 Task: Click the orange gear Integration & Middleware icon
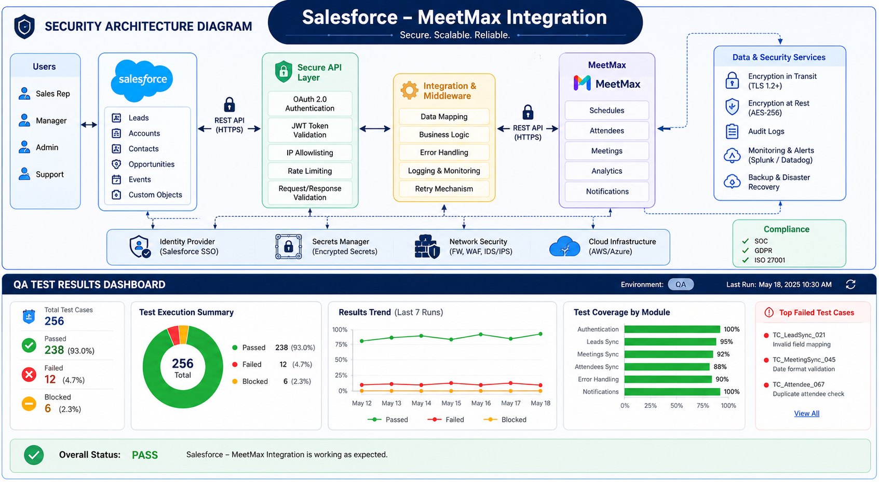click(409, 90)
